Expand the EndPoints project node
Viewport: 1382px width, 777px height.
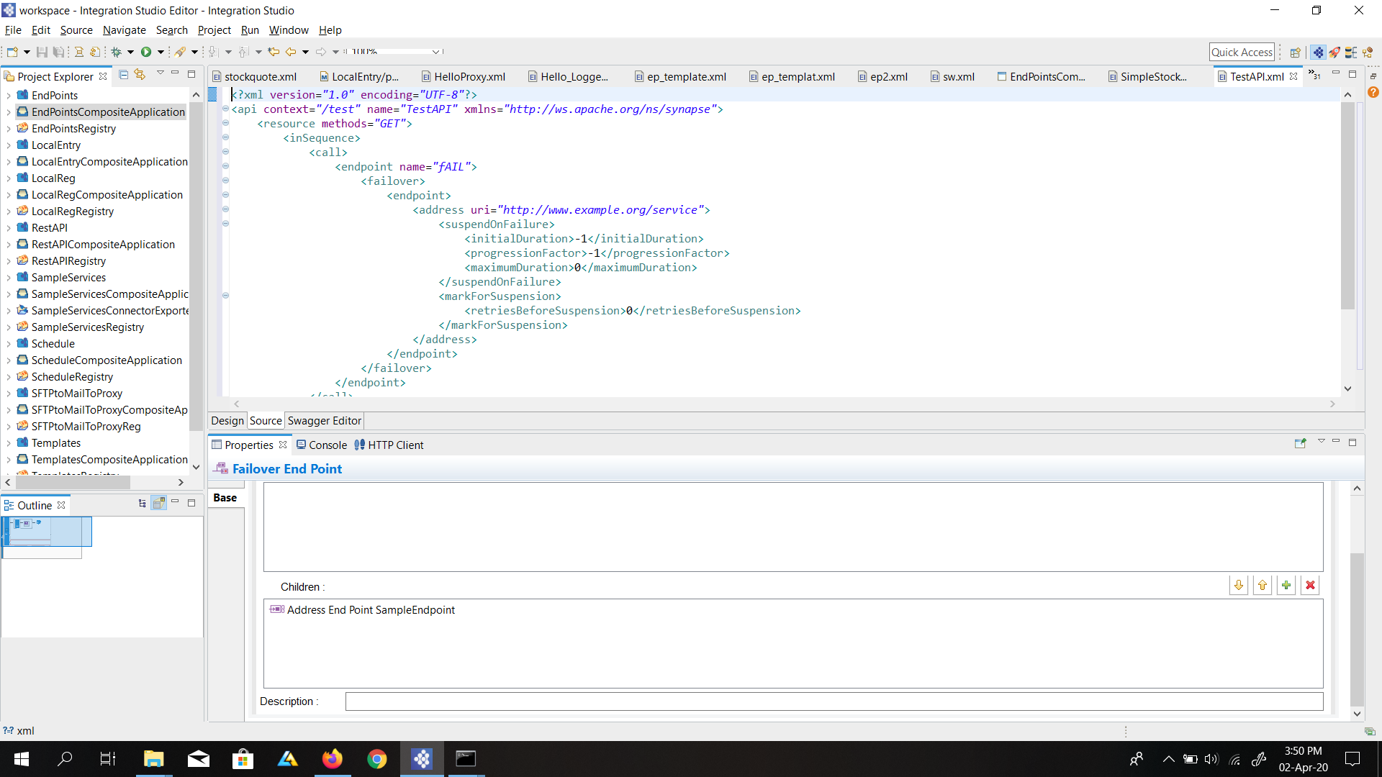click(x=9, y=94)
